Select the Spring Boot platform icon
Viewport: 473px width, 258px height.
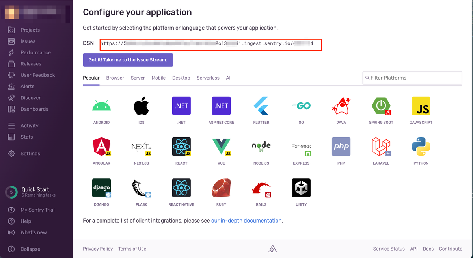point(381,106)
